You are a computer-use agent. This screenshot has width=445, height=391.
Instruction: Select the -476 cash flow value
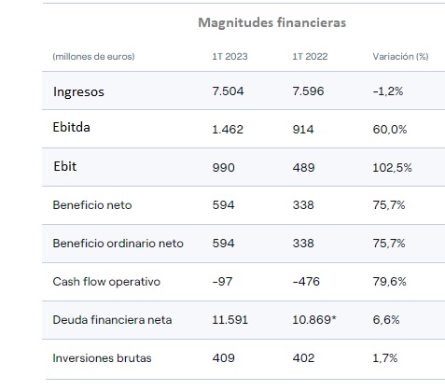point(306,282)
